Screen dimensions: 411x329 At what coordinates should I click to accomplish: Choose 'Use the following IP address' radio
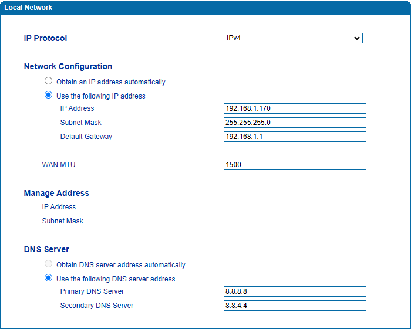coord(49,96)
